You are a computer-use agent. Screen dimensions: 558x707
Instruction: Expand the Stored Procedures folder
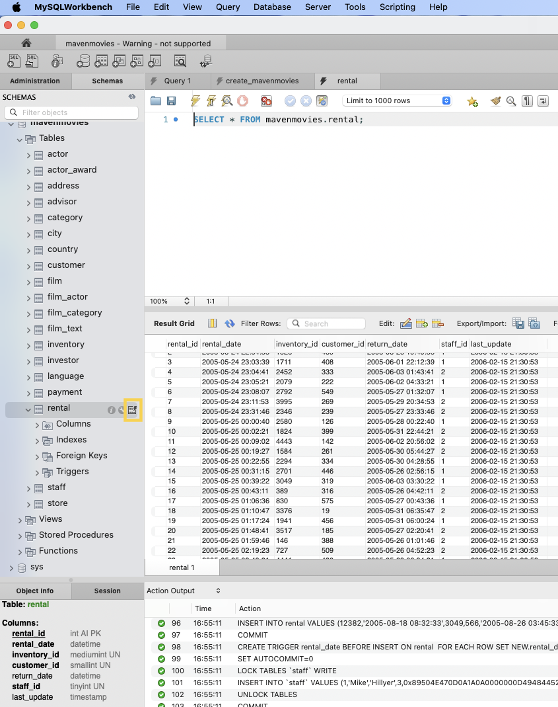click(19, 536)
